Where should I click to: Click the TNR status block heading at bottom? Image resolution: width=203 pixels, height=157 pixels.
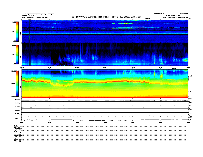[15, 138]
